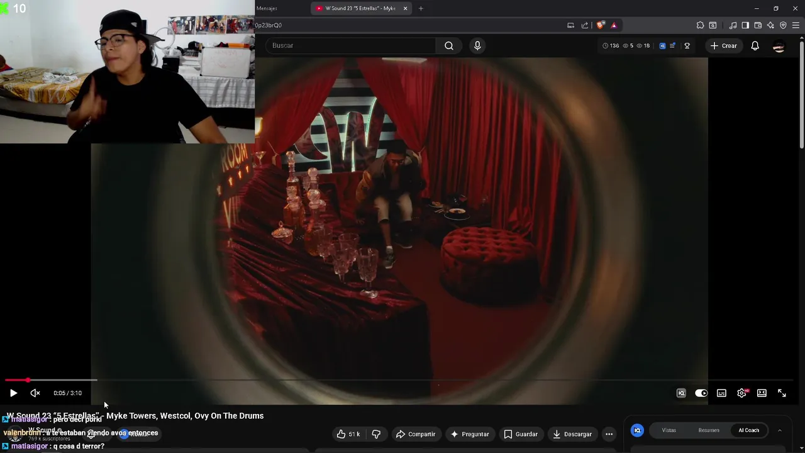
Task: Open the account avatar menu
Action: 779,46
